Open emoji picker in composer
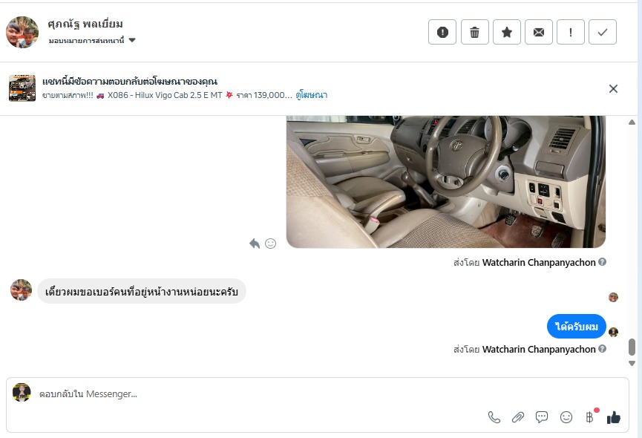 tap(566, 417)
